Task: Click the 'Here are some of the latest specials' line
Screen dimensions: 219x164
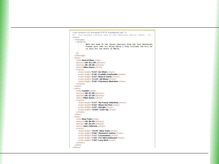Action: pyautogui.click(x=120, y=44)
